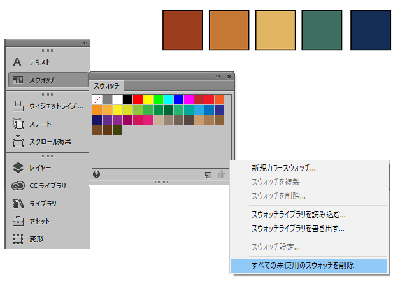400x284 pixels.
Task: Select the bright green swatch in first row
Action: [x=159, y=100]
